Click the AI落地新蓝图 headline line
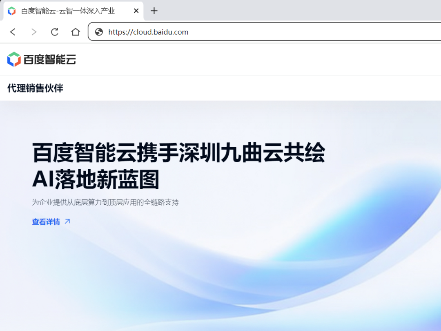 [96, 180]
